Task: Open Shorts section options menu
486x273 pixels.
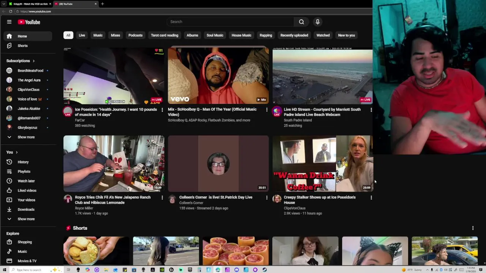Action: [473, 228]
